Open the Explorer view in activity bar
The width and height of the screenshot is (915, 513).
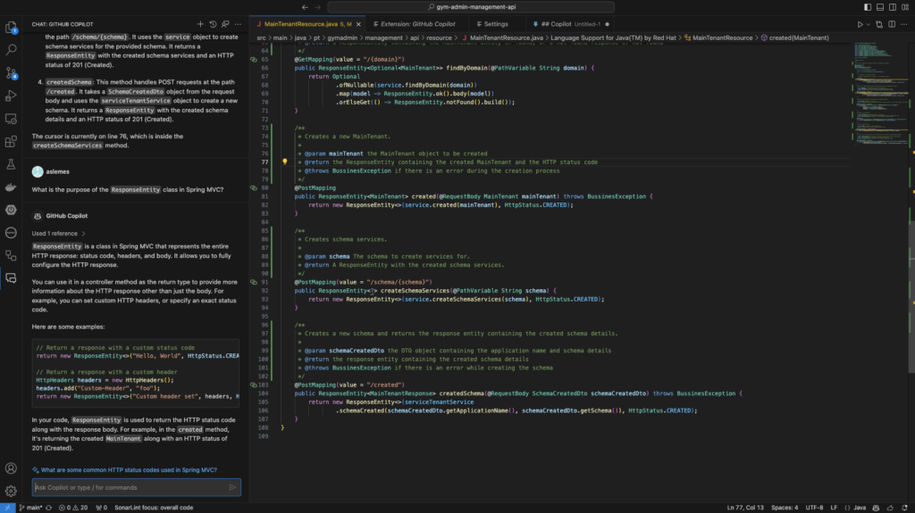click(11, 28)
